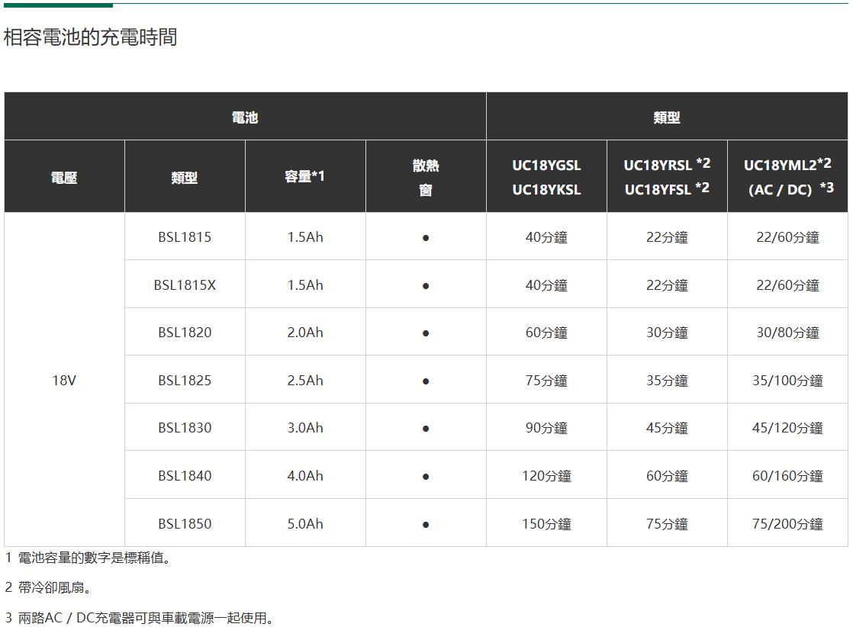Select the UC18YML2 (AC / DC) header
Image resolution: width=853 pixels, height=627 pixels.
(x=787, y=176)
